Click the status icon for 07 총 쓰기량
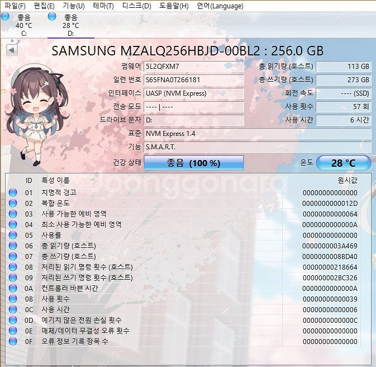This screenshot has width=376, height=367. 13,256
